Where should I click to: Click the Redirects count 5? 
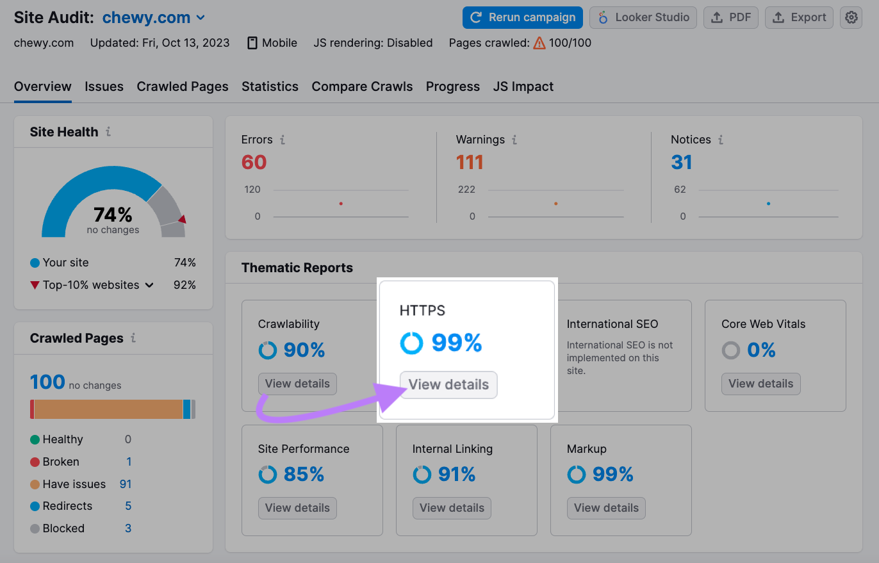[128, 506]
